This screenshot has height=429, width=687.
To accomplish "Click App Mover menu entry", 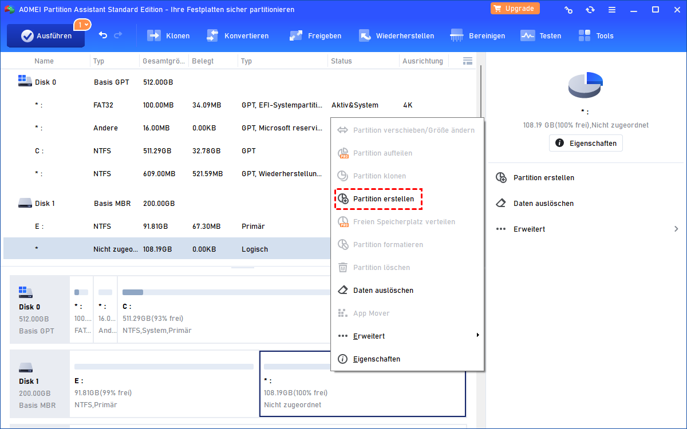I will pyautogui.click(x=407, y=313).
